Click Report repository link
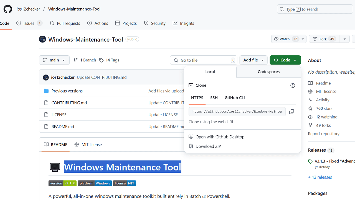This screenshot has height=201, width=355. (x=324, y=134)
